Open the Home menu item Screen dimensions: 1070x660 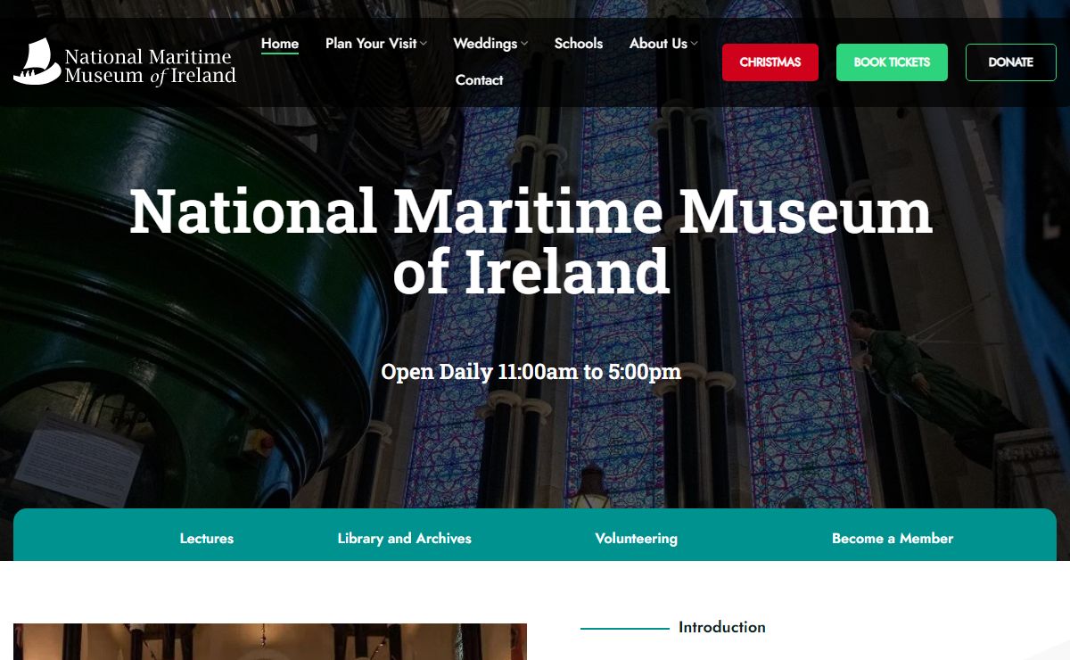[280, 44]
